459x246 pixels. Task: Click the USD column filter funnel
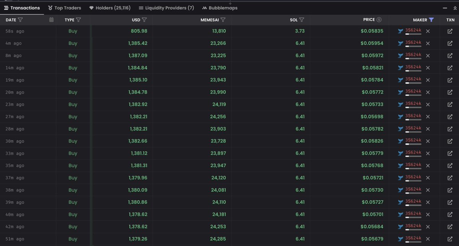[144, 20]
